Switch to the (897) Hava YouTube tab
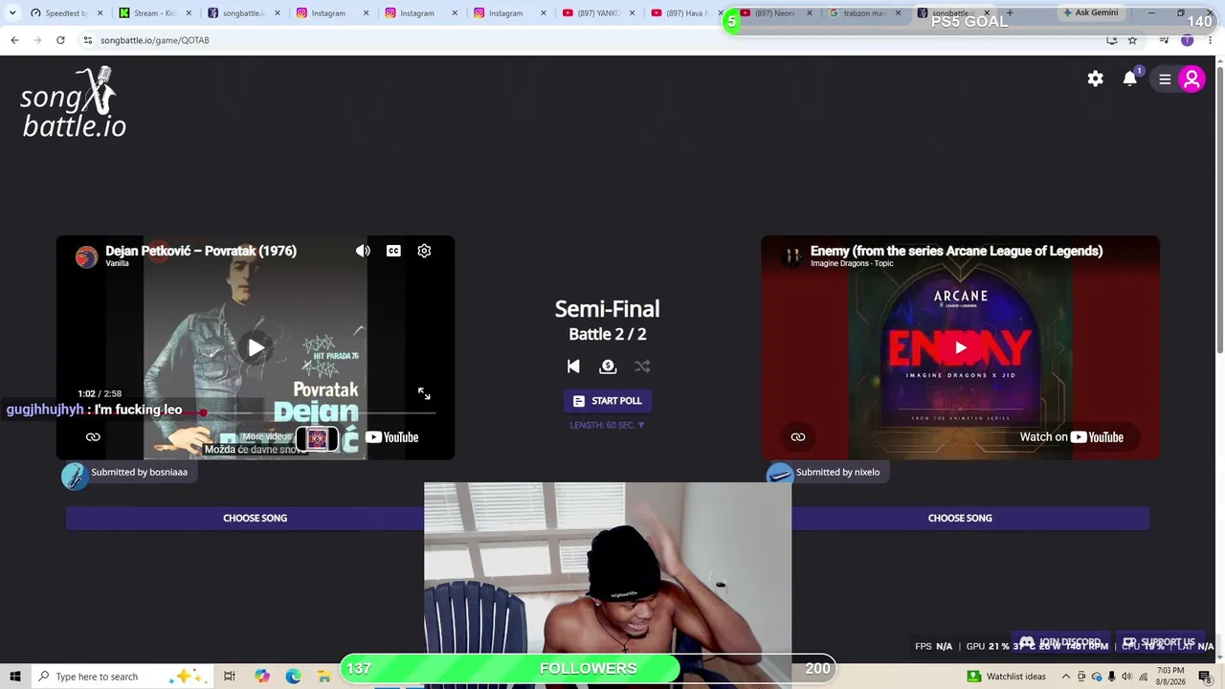This screenshot has width=1225, height=689. 685,13
